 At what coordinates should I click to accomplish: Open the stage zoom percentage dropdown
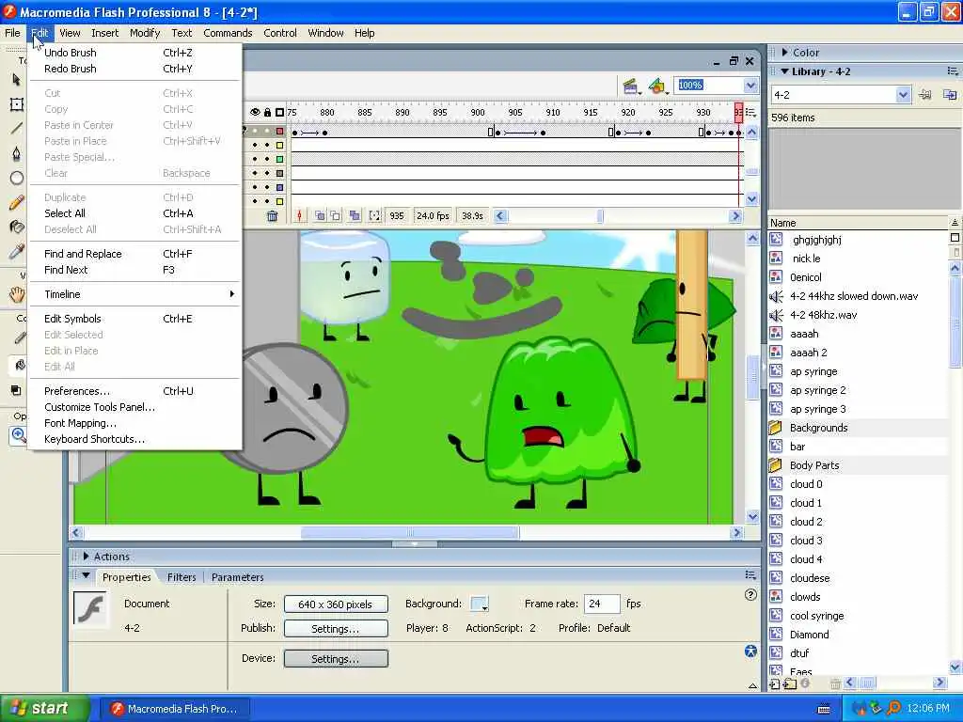750,86
